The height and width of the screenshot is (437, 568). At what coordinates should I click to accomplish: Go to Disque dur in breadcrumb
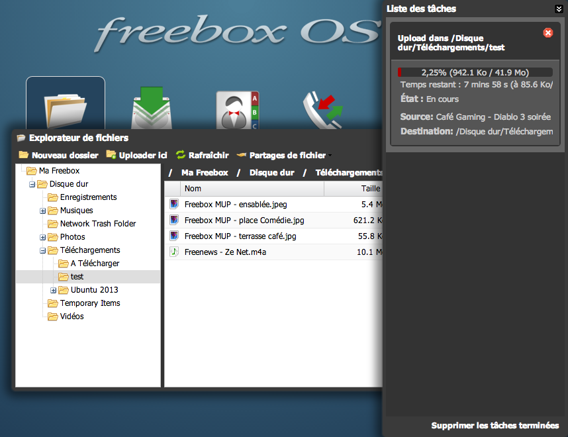[x=271, y=172]
